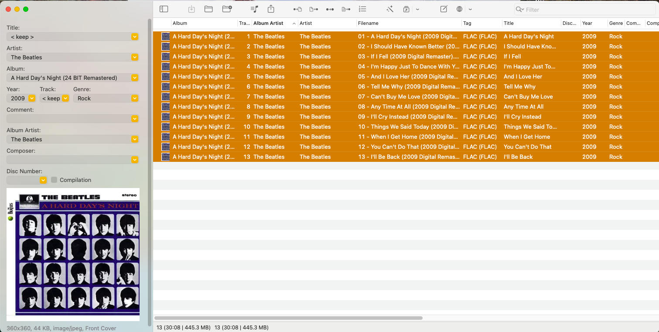Open the numbered list track numbering icon
Screen dimensions: 659x332
tap(362, 9)
